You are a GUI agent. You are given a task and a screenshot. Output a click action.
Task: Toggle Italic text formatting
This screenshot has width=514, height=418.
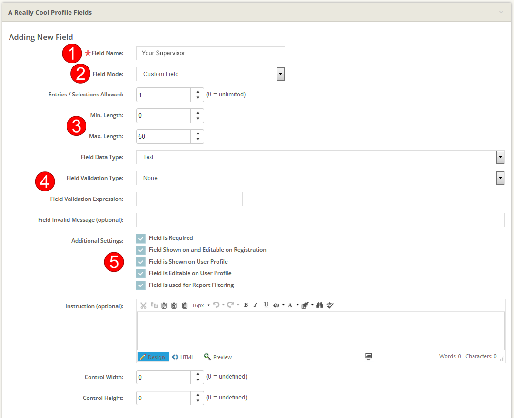click(x=256, y=305)
